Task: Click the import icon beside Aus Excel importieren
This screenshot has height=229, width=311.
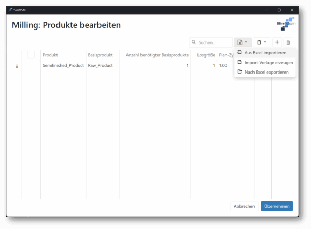Action: click(x=239, y=52)
